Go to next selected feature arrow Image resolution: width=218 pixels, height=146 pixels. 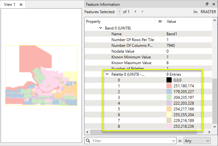(143, 12)
